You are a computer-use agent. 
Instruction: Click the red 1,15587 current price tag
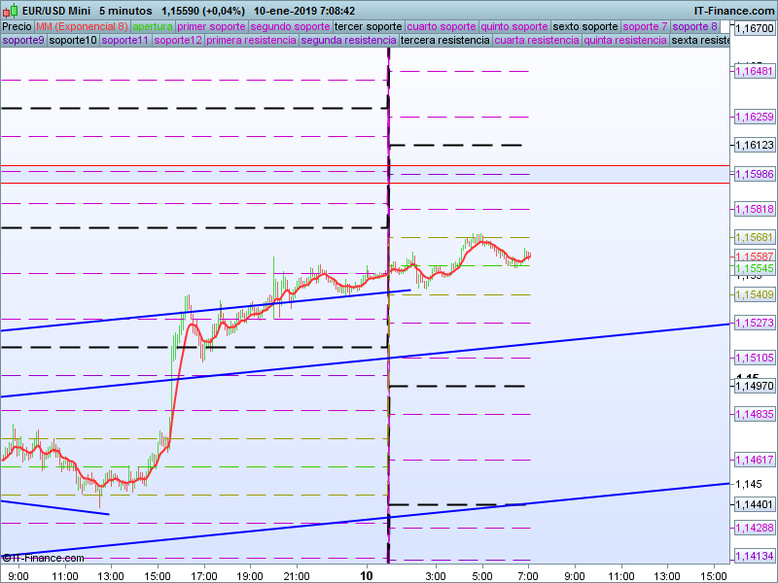(x=754, y=257)
